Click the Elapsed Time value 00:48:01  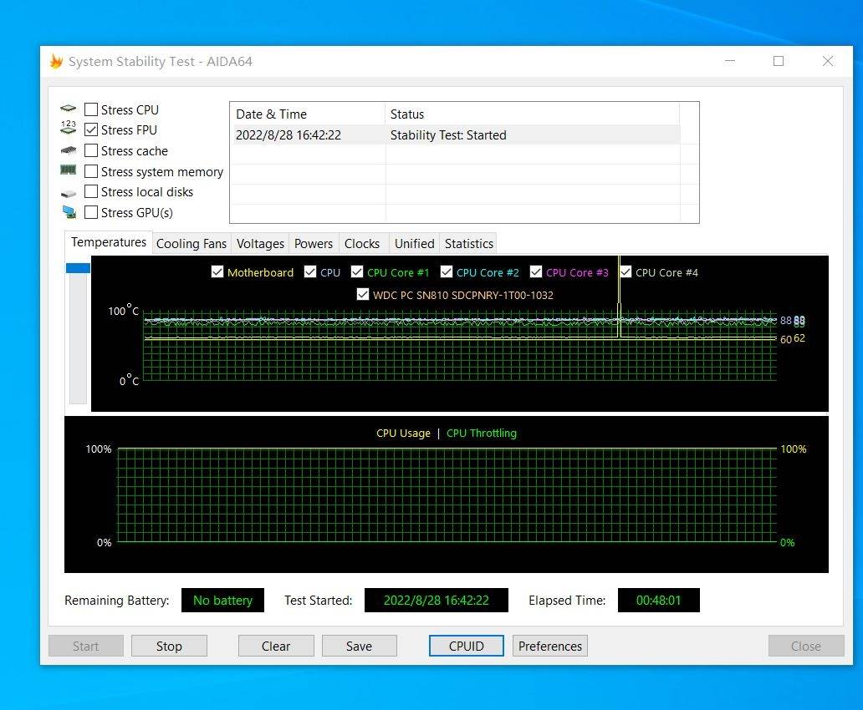point(659,600)
